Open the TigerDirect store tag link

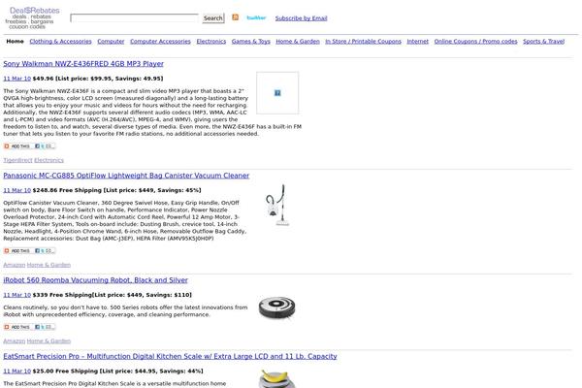[17, 160]
